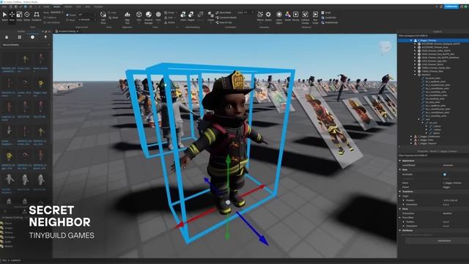This screenshot has height=264, width=469.
Task: Collapse the Data section in Properties
Action: pos(400,169)
